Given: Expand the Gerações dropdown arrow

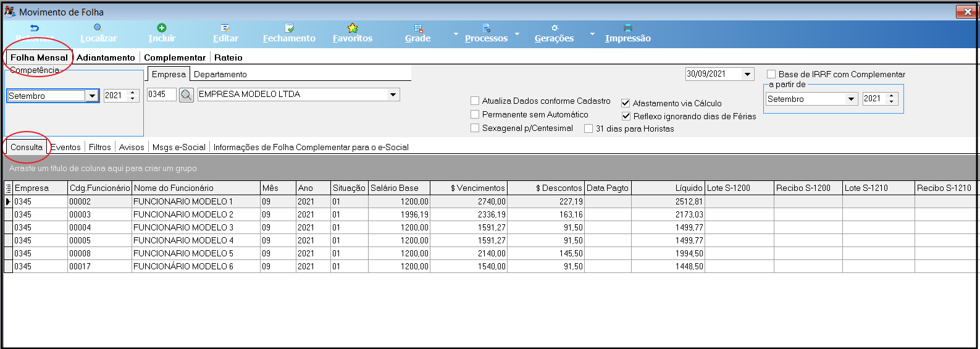Looking at the screenshot, I should (x=592, y=34).
